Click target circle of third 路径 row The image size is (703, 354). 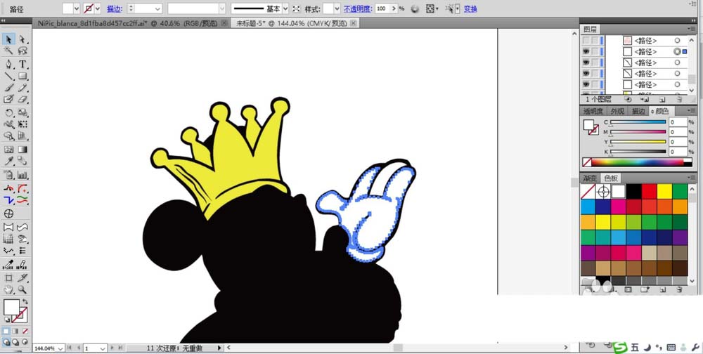pyautogui.click(x=677, y=63)
